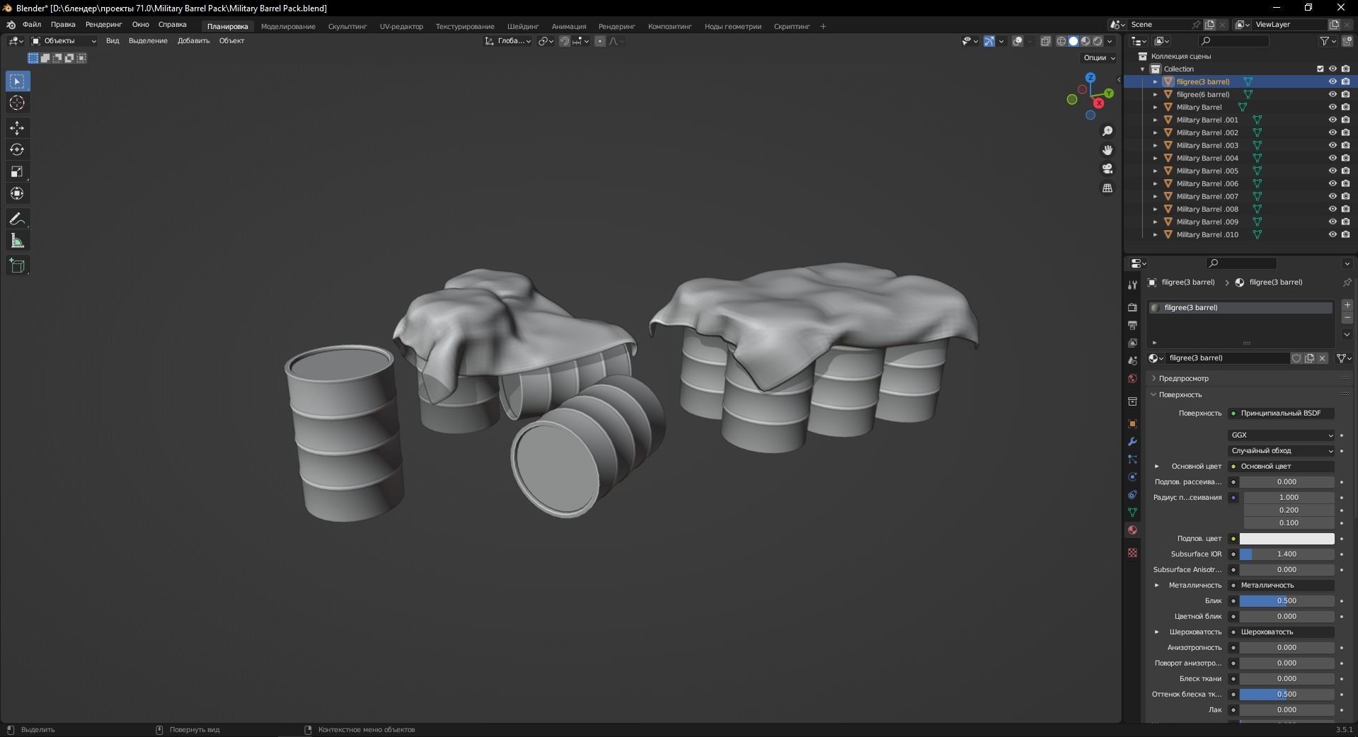This screenshot has width=1358, height=737.
Task: Expand Military Barrel .007 tree row
Action: tap(1156, 197)
